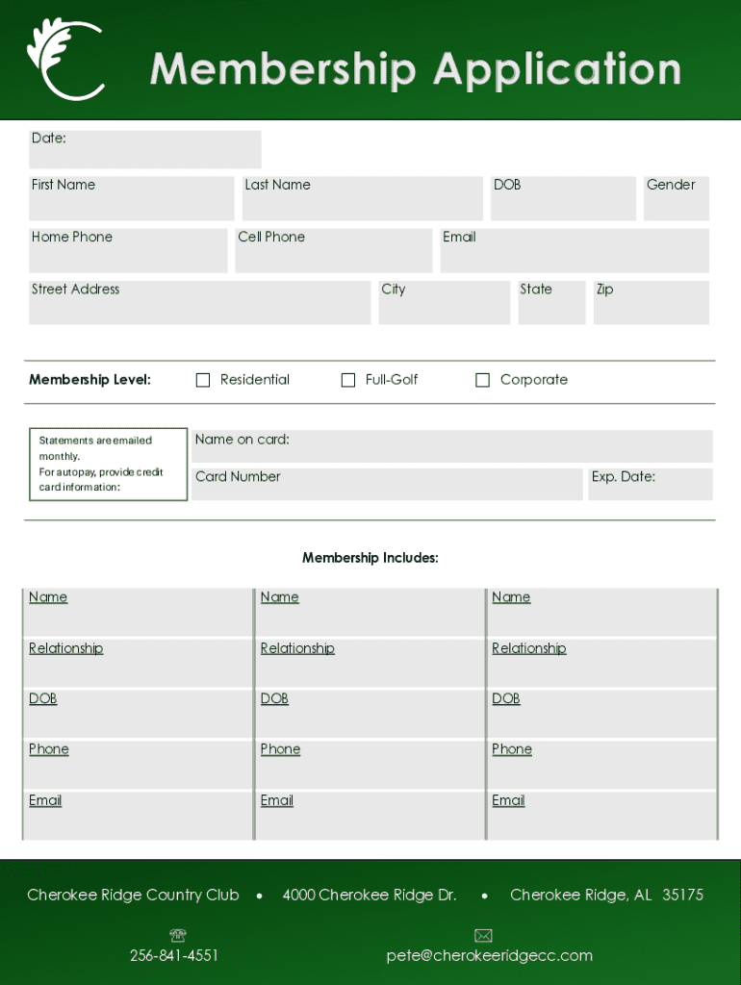The height and width of the screenshot is (985, 741).
Task: Check the Residential membership checkbox
Action: [203, 380]
